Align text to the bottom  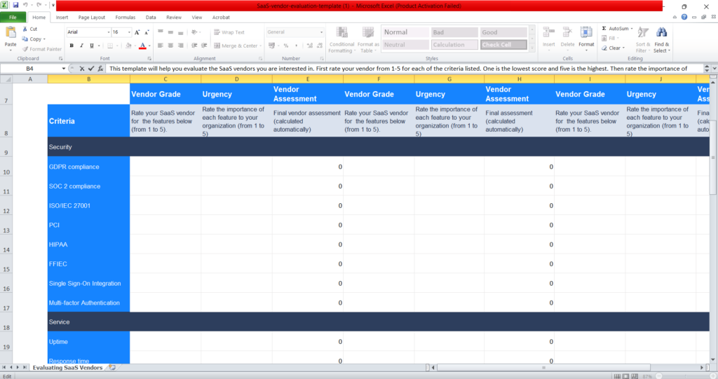(180, 32)
